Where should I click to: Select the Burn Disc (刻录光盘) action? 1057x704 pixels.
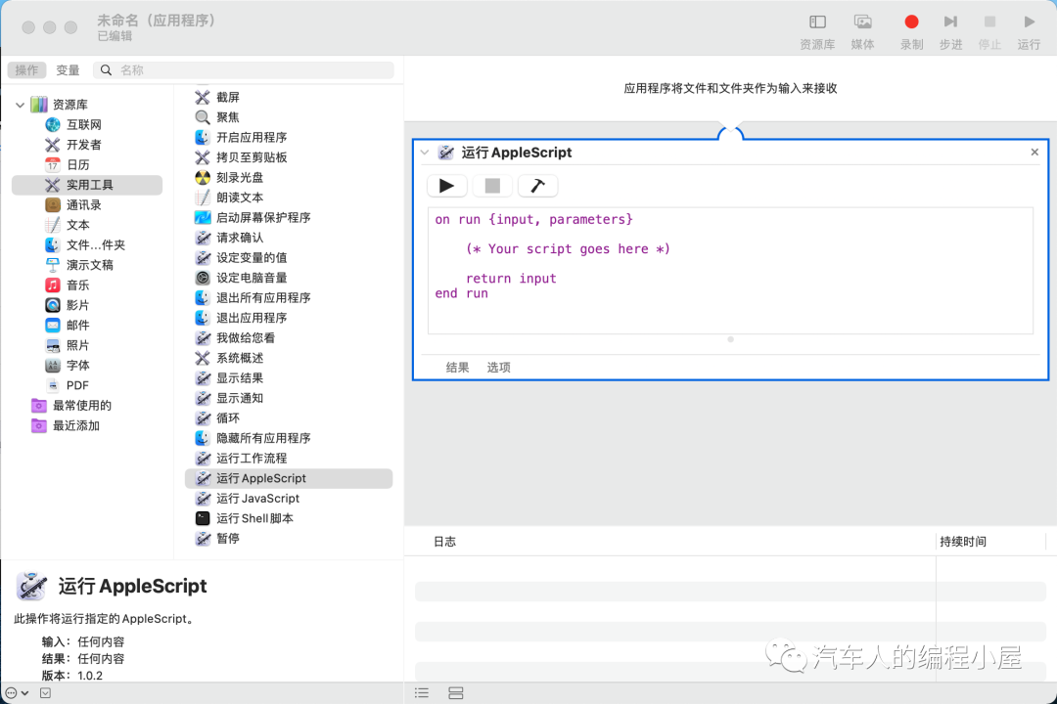pyautogui.click(x=239, y=177)
